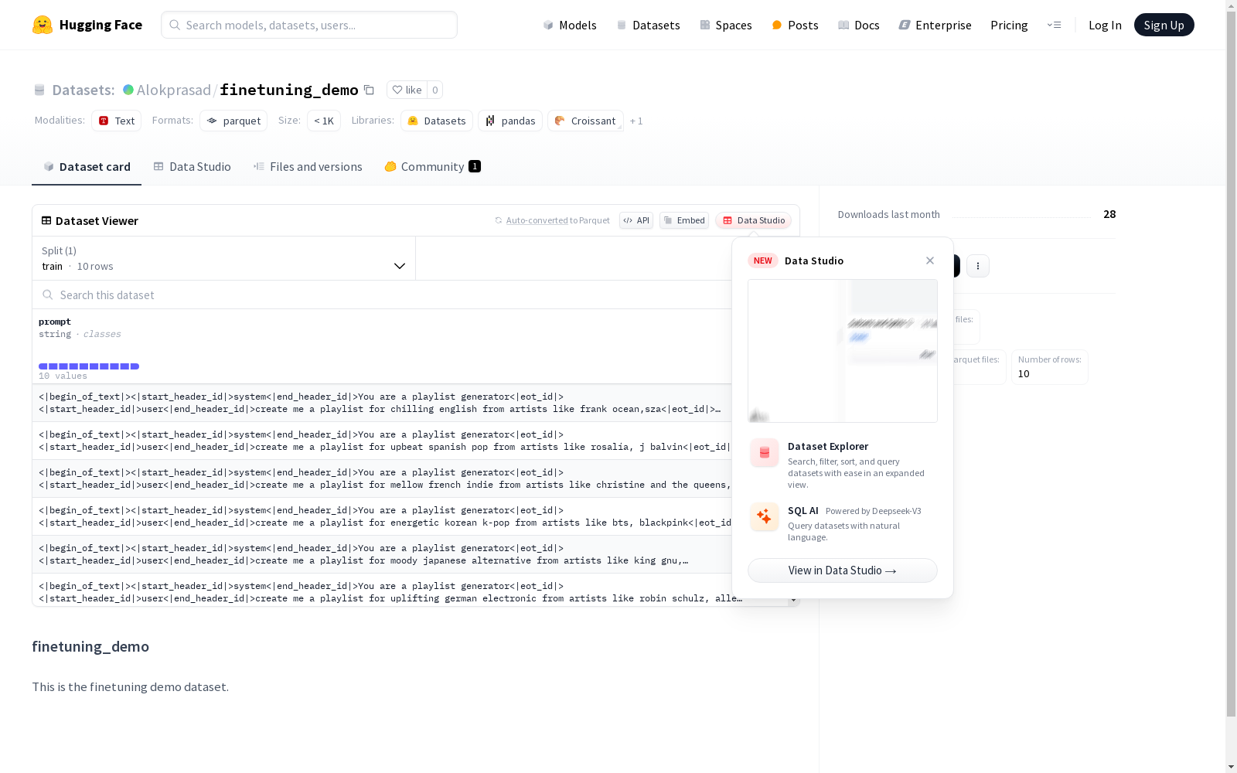Go to Datasets in the top navigation
Image resolution: width=1237 pixels, height=773 pixels.
point(648,25)
